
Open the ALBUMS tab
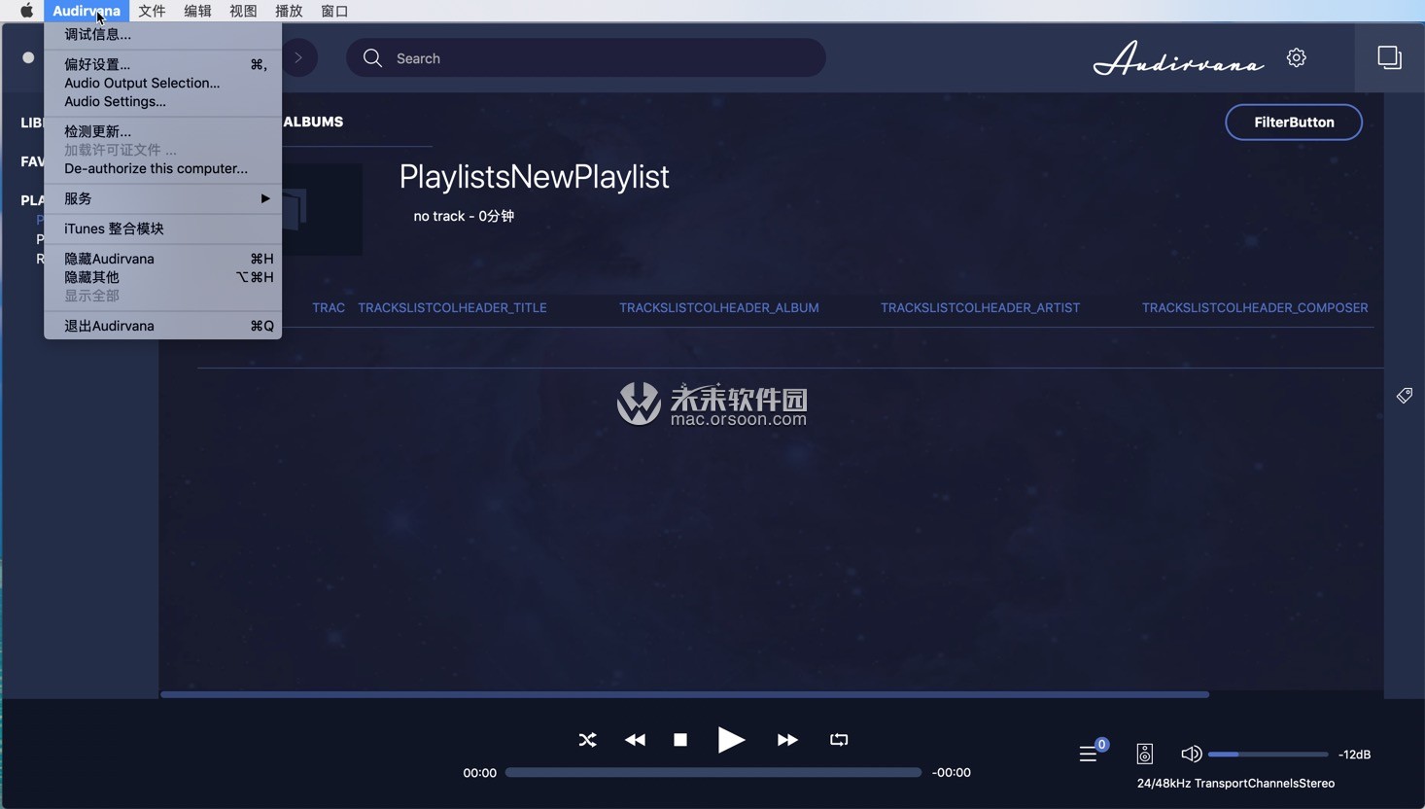click(313, 122)
